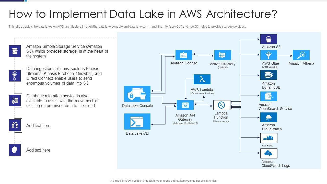The height and width of the screenshot is (184, 327).
Task: Click the database migration bullet icon
Action: 15,101
